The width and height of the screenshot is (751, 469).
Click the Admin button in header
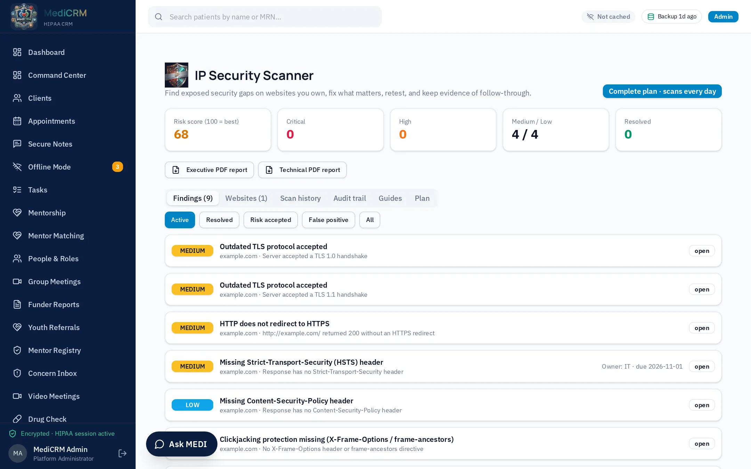[x=723, y=17]
